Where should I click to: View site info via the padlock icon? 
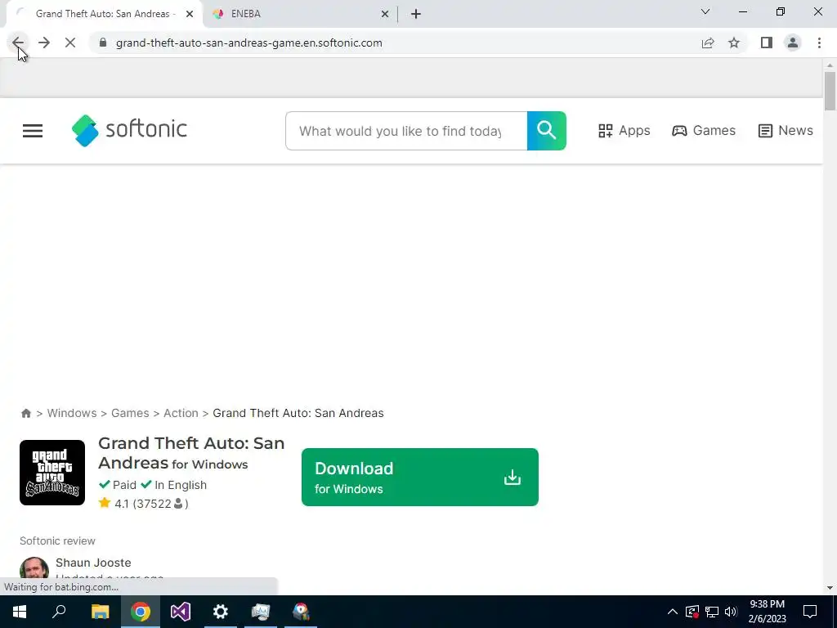[103, 43]
